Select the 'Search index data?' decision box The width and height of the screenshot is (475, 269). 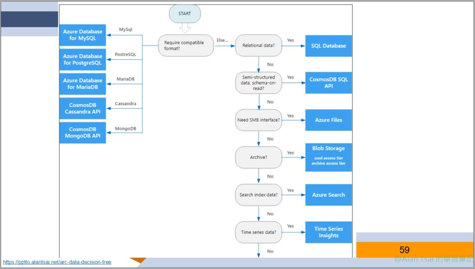pos(258,195)
